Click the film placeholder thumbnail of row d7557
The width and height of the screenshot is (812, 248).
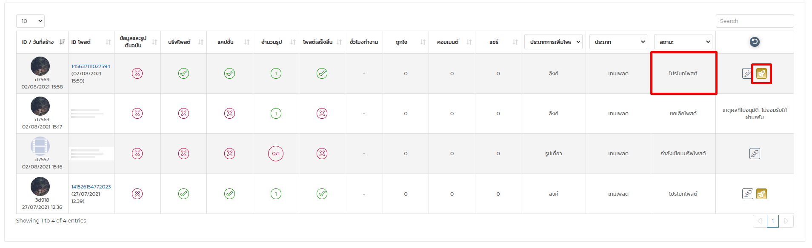[x=40, y=146]
